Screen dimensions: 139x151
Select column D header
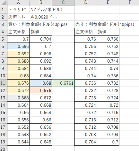pyautogui.click(x=86, y=3)
